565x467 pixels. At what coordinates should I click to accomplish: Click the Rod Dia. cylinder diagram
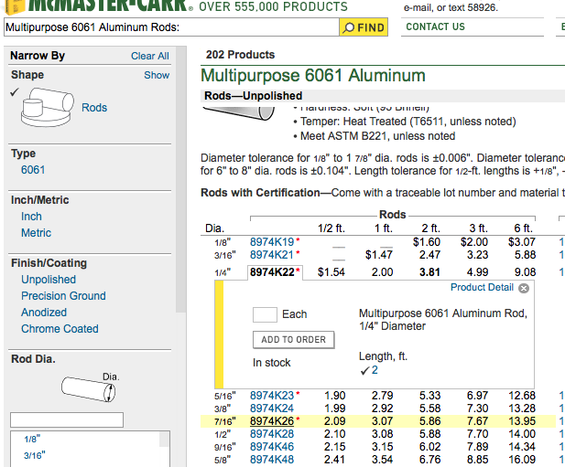click(x=88, y=389)
